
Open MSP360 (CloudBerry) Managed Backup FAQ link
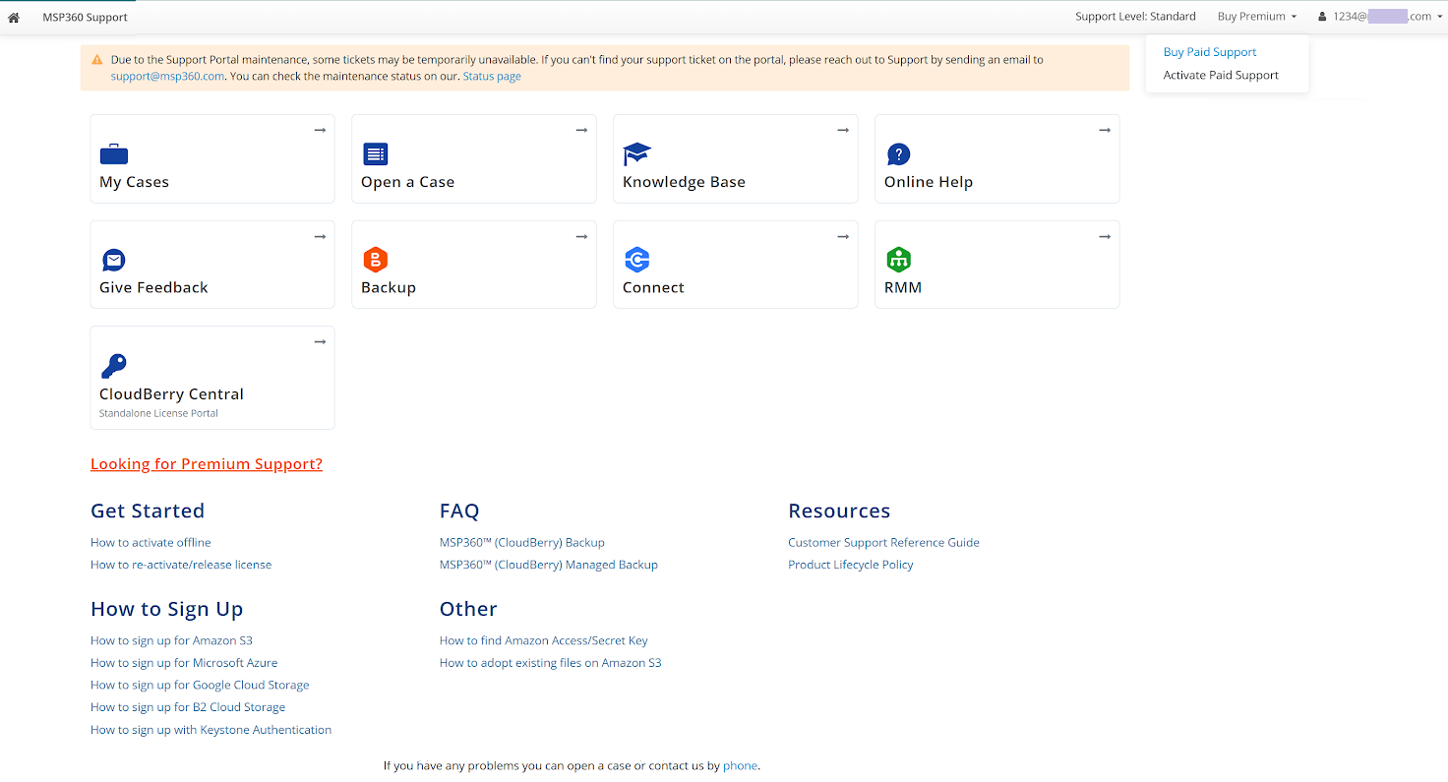click(549, 565)
